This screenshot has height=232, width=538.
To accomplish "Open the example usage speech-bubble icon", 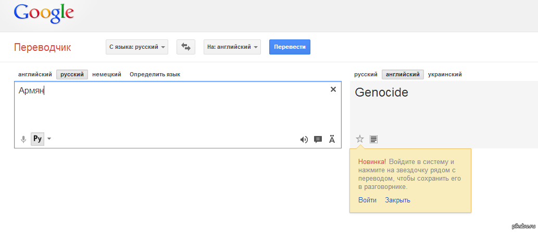I will point(318,139).
